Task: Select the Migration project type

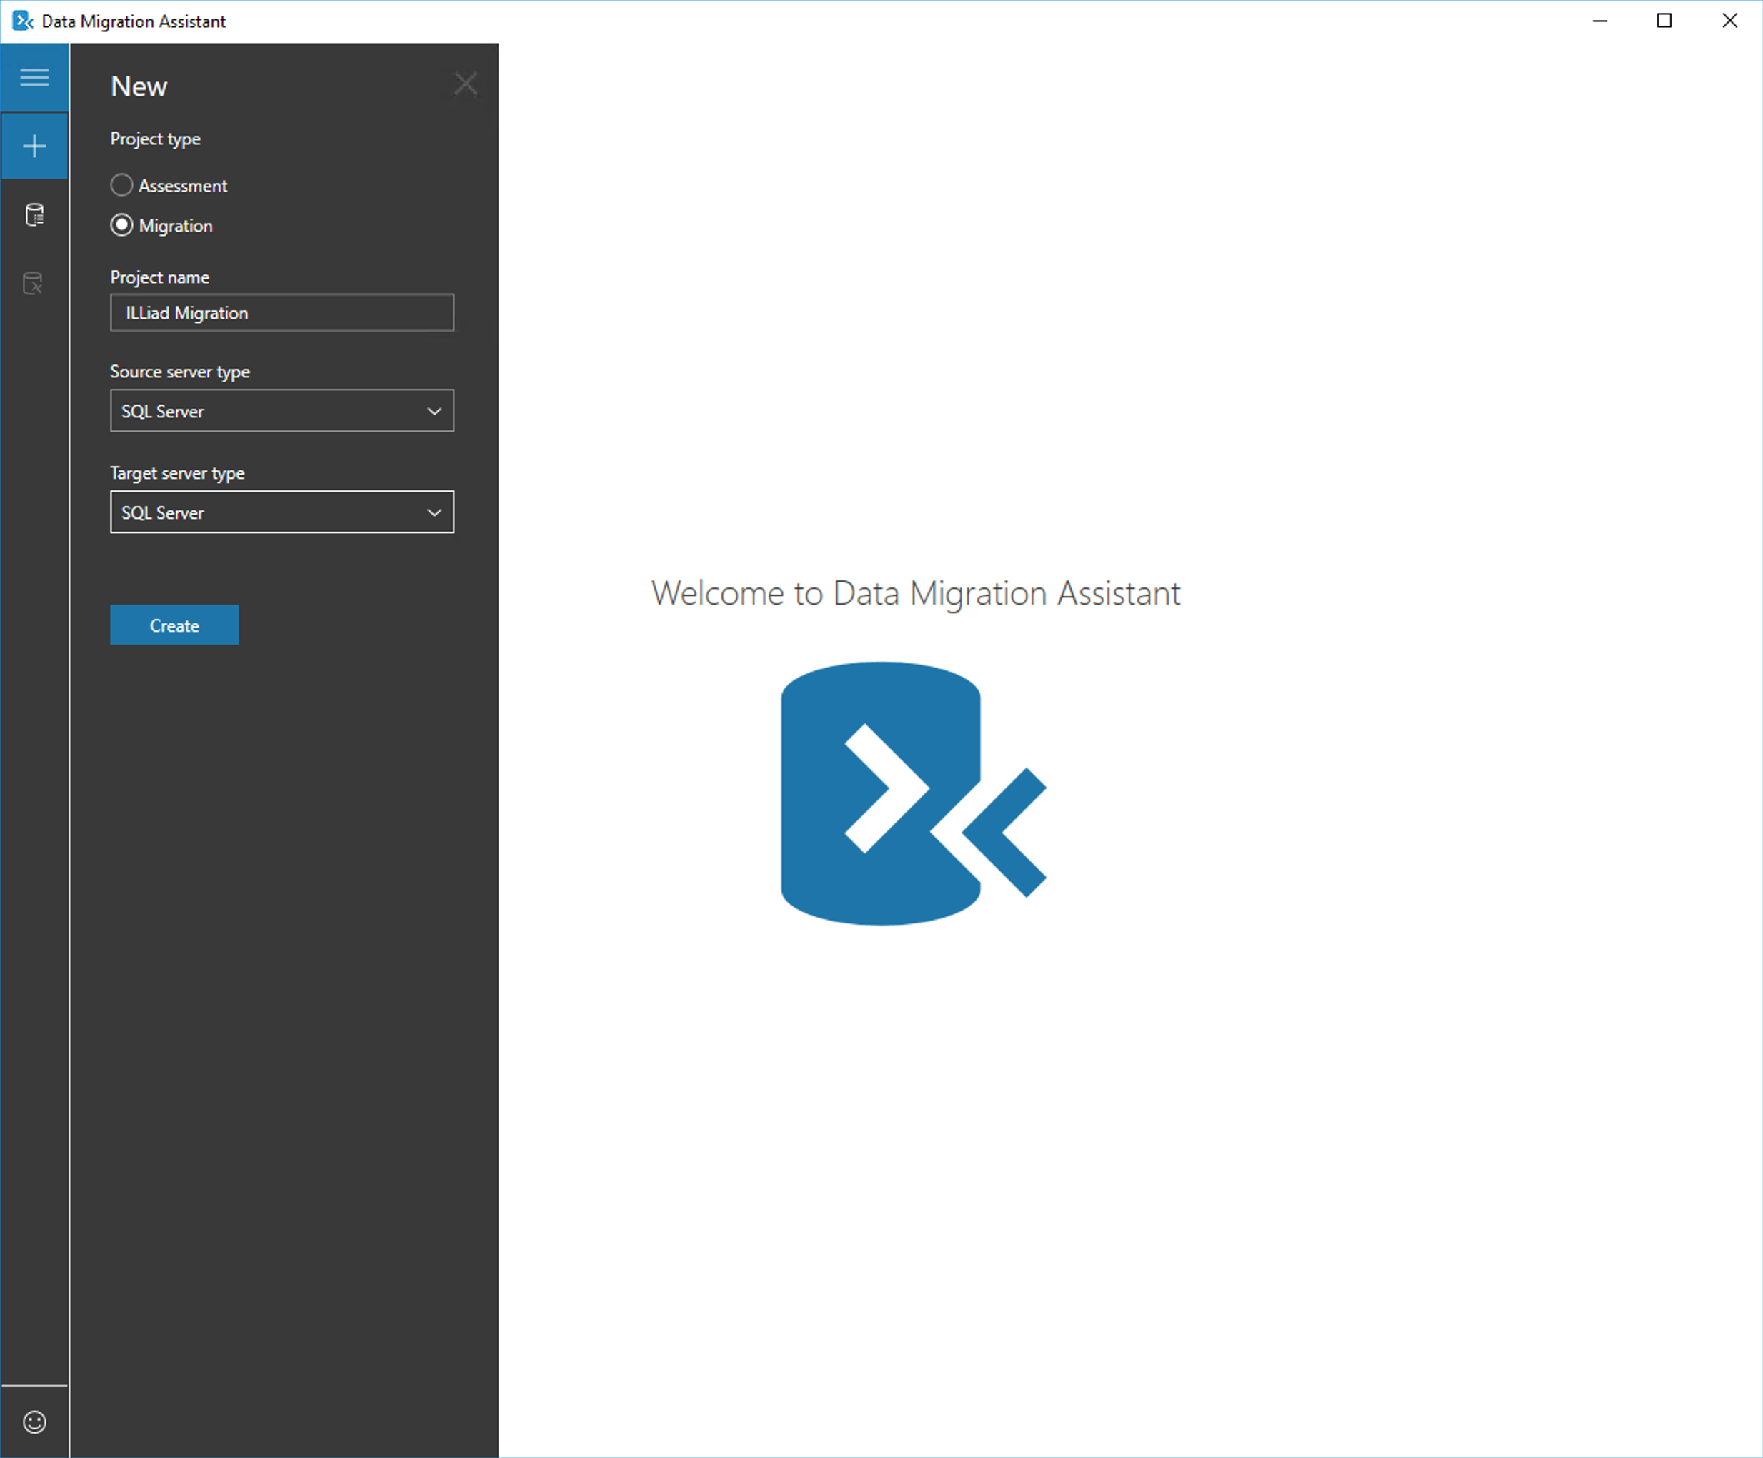Action: coord(121,225)
